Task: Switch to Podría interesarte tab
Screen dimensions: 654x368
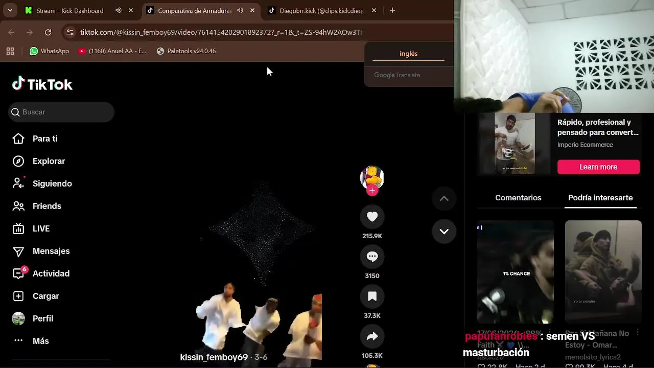Action: pos(600,198)
